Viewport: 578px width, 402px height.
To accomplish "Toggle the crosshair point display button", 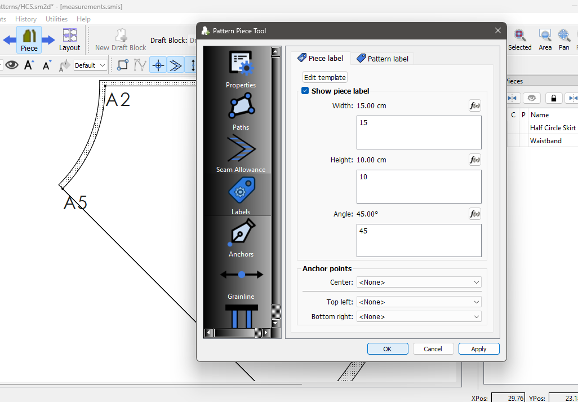I will click(x=158, y=65).
